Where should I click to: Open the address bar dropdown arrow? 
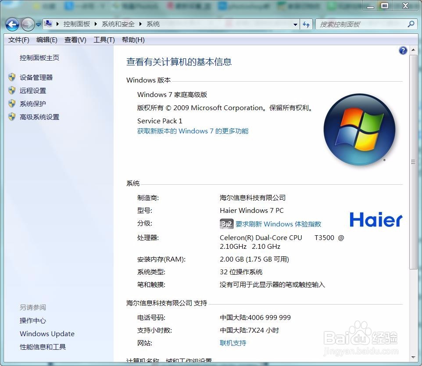296,24
